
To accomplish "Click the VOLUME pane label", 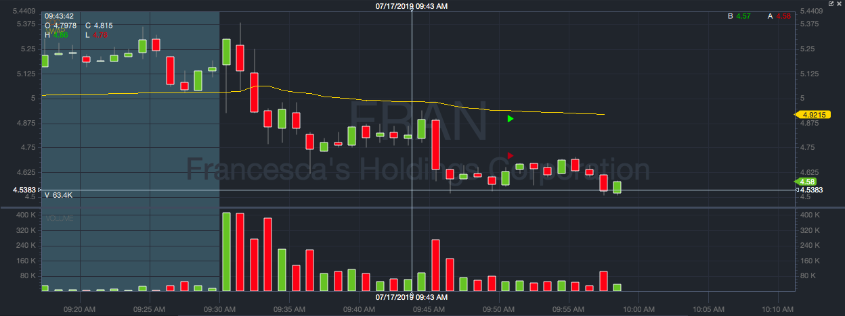I will click(59, 218).
